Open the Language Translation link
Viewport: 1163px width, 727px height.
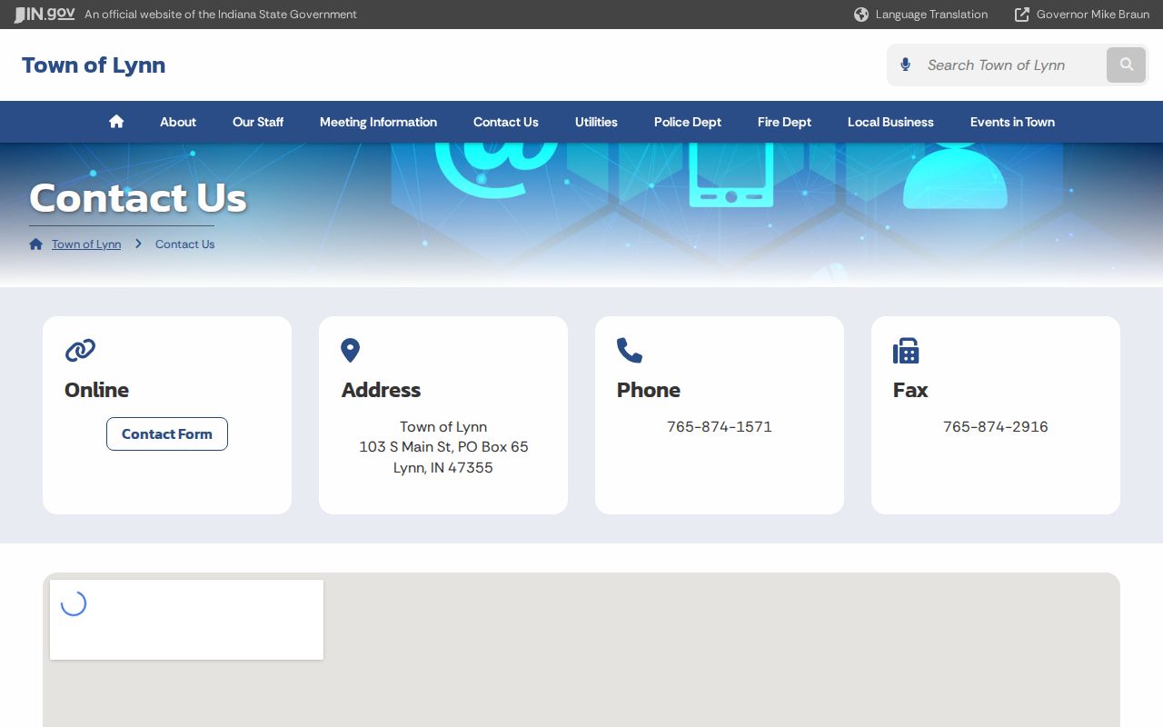931,15
